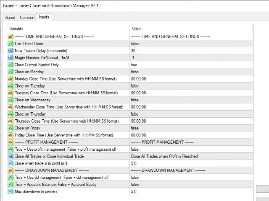Click the integer icon beside New Trades Delay
This screenshot has width=269, height=201.
coord(11,51)
